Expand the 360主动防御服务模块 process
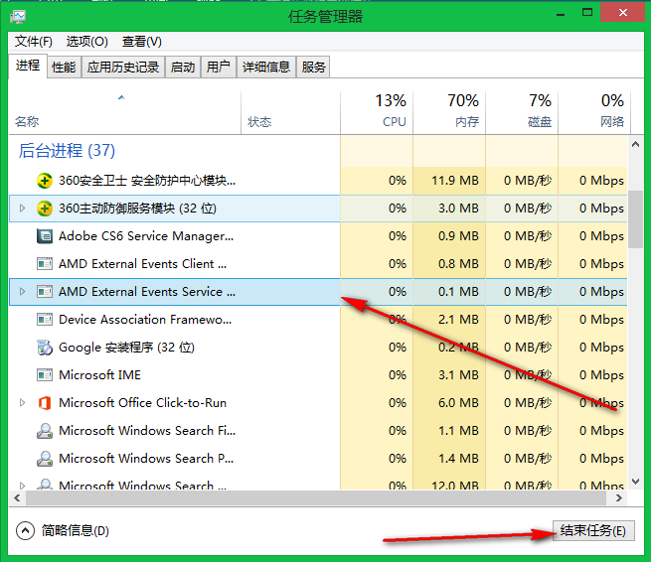This screenshot has width=651, height=562. pos(23,209)
